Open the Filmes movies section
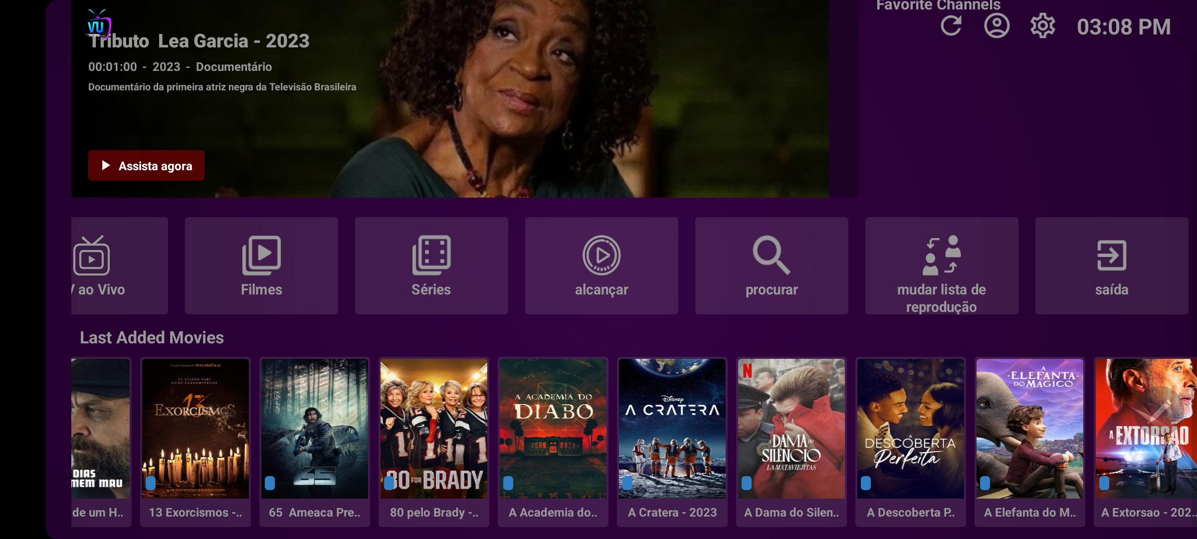This screenshot has height=539, width=1197. (261, 266)
